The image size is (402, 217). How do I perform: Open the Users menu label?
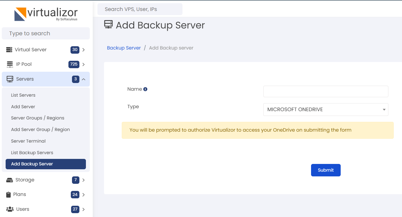[23, 209]
